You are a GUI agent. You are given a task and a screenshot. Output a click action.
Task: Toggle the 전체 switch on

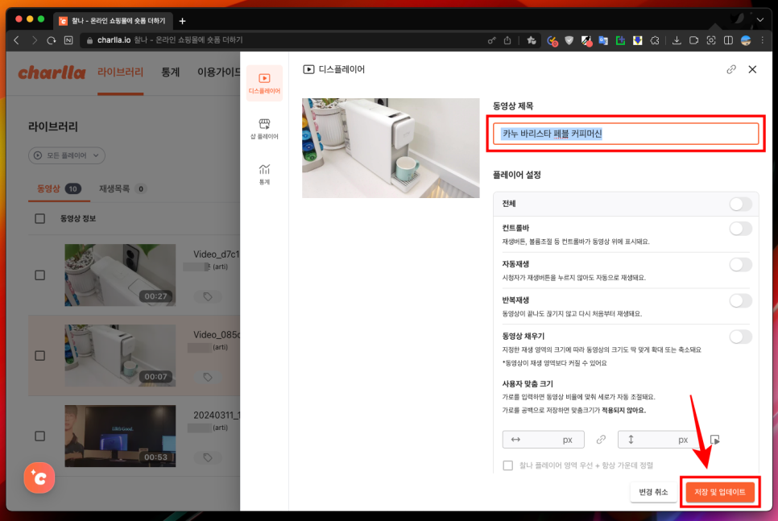(x=740, y=204)
